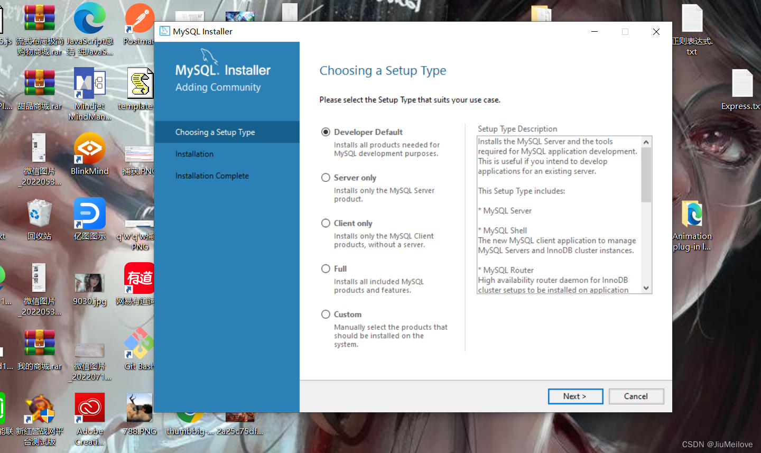The image size is (761, 453).
Task: Click the MySQL Installer title bar icon
Action: click(x=165, y=31)
